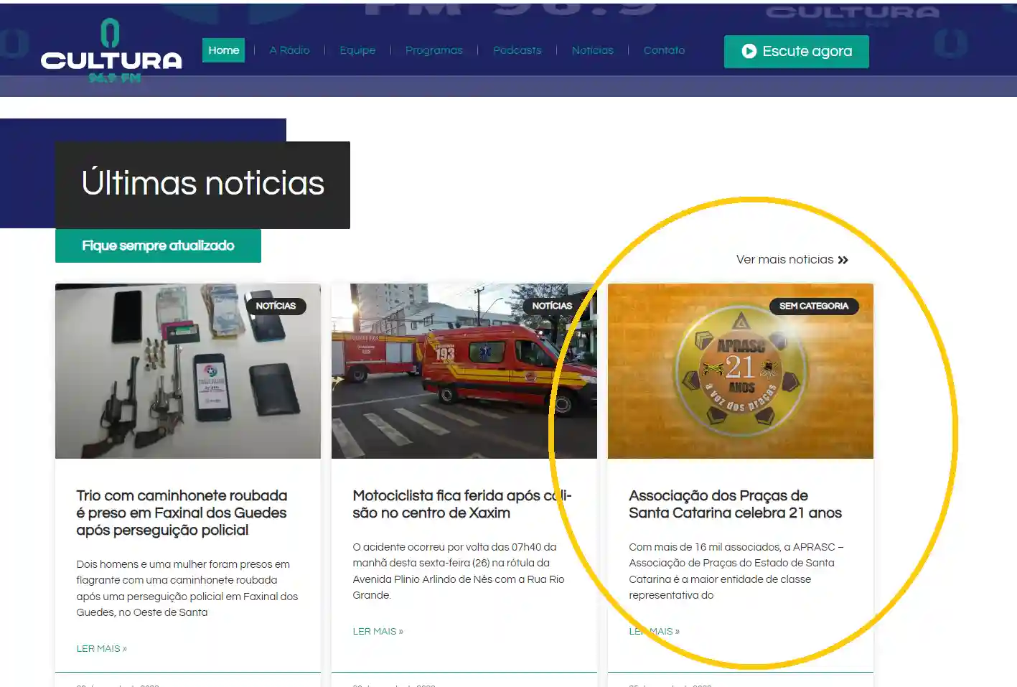
Task: Click the Fique sempre atualizado button
Action: [x=158, y=246]
